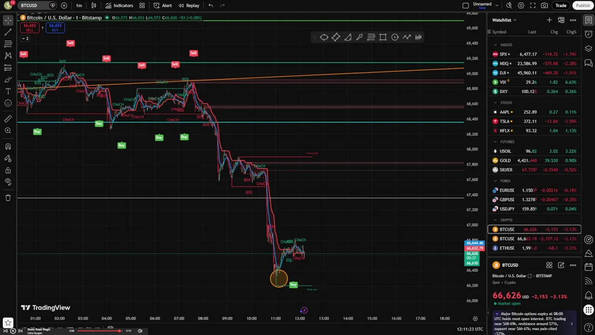Click the undo arrow
595x335 pixels.
[211, 6]
